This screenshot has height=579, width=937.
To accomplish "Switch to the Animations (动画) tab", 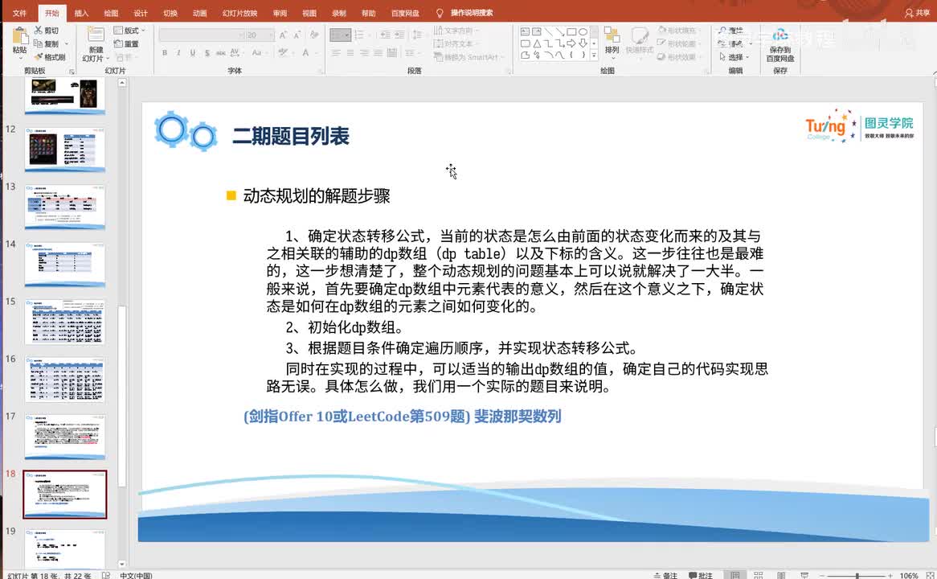I will pyautogui.click(x=199, y=13).
